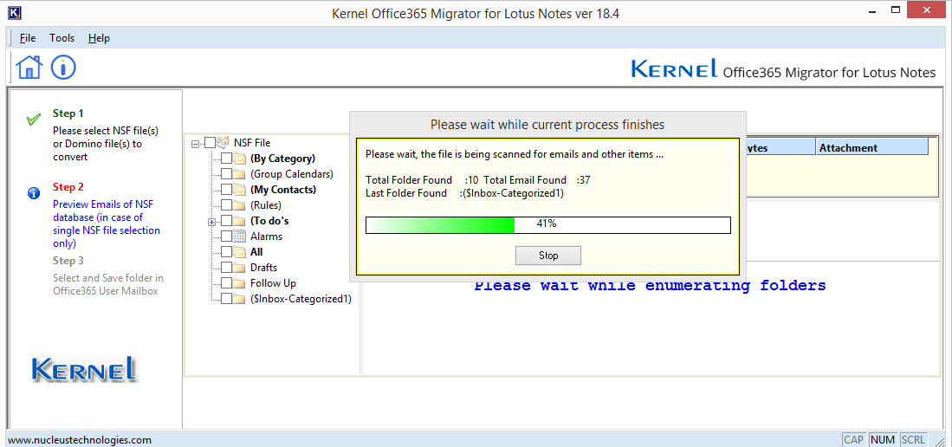Viewport: 952px width, 447px height.
Task: Select the Alarms tree label
Action: 267,236
